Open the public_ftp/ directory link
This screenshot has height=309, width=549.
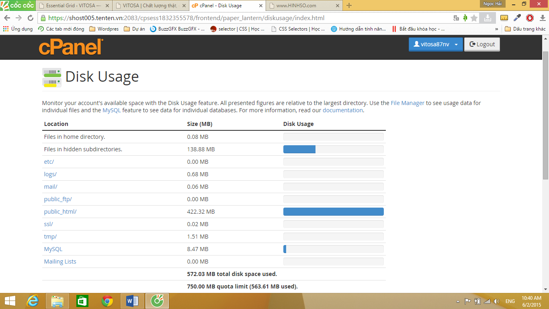[x=58, y=199]
